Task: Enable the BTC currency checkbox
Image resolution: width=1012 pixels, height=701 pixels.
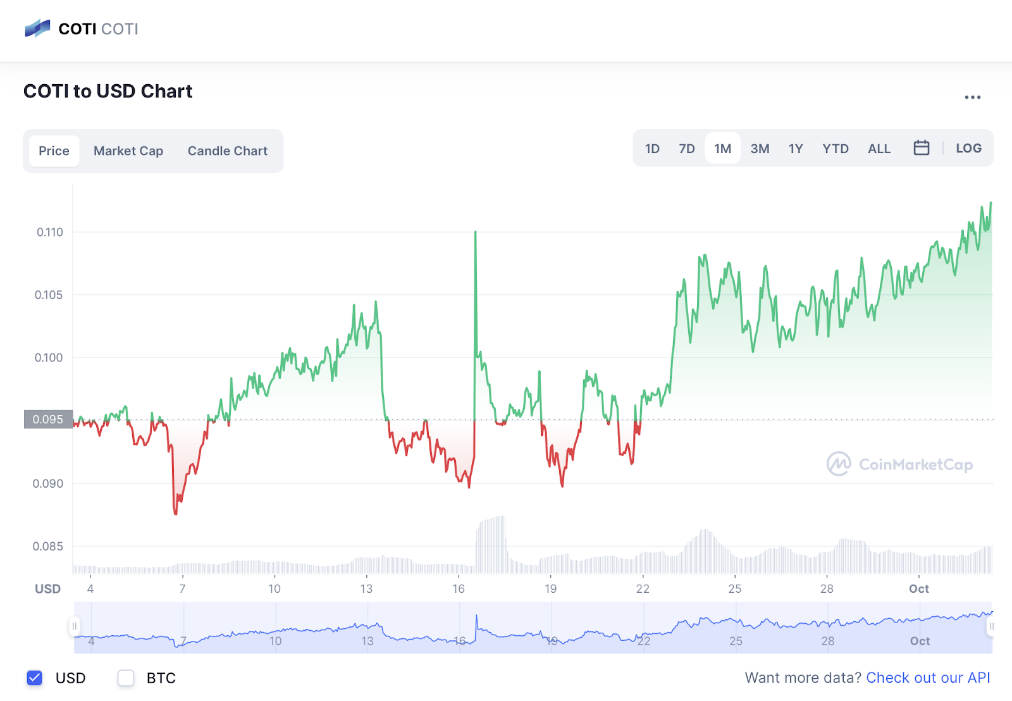Action: [126, 678]
